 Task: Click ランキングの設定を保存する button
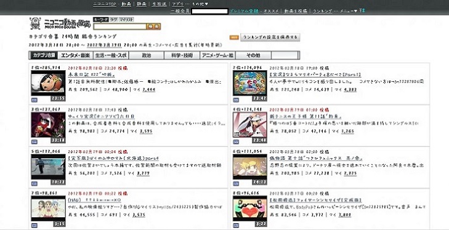[270, 37]
